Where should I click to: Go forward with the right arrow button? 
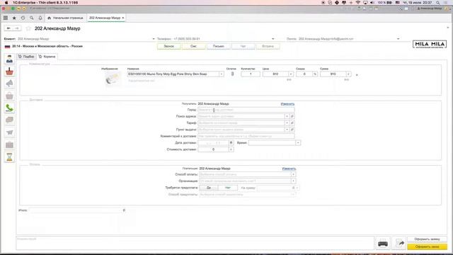click(17, 28)
